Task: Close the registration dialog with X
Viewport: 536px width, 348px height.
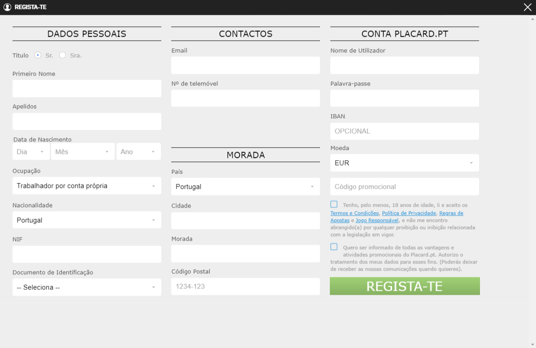Action: point(527,7)
